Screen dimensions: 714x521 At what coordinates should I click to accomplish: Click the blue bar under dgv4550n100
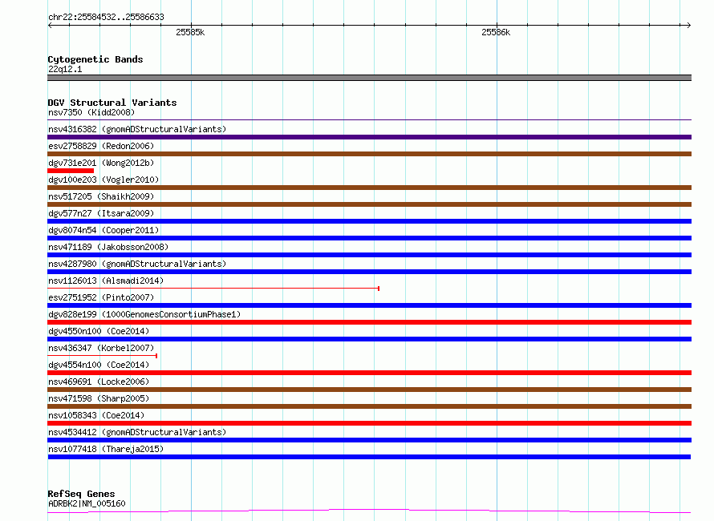click(x=369, y=339)
